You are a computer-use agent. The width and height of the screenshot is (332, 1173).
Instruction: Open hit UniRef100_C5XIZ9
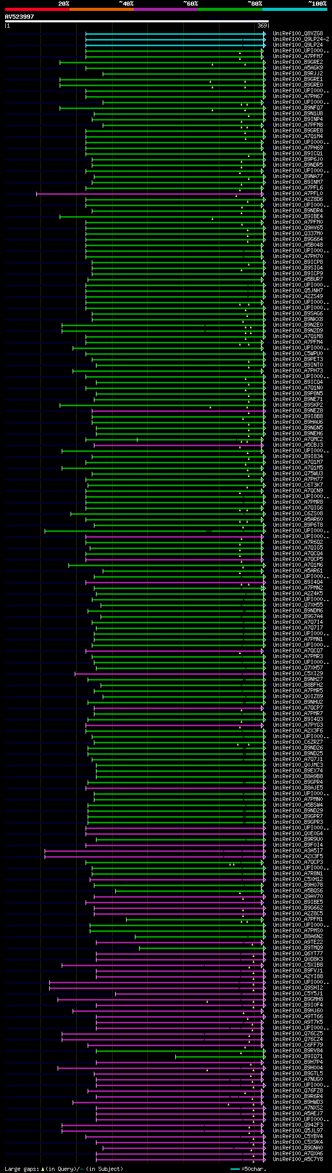coord(298,674)
